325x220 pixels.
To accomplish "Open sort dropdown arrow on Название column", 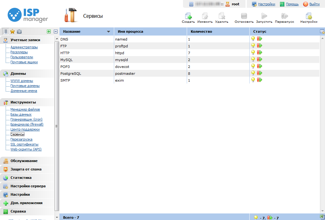I will (x=109, y=31).
